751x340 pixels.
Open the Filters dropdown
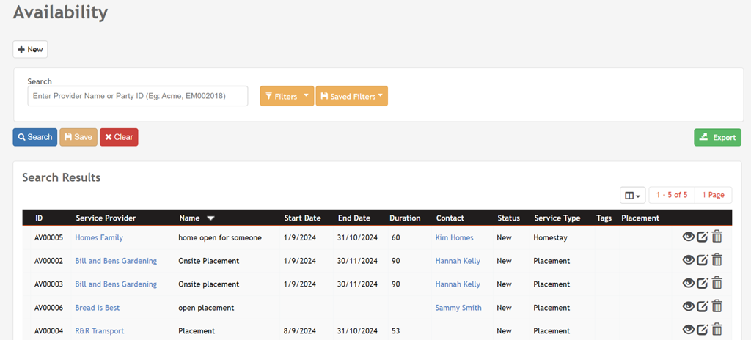pyautogui.click(x=287, y=96)
